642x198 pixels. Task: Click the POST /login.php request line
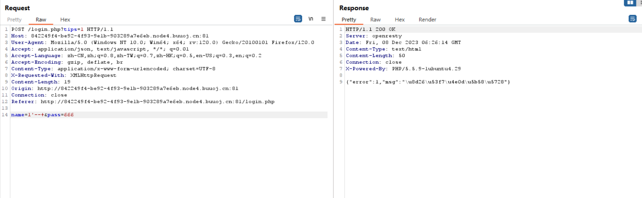[x=62, y=29]
